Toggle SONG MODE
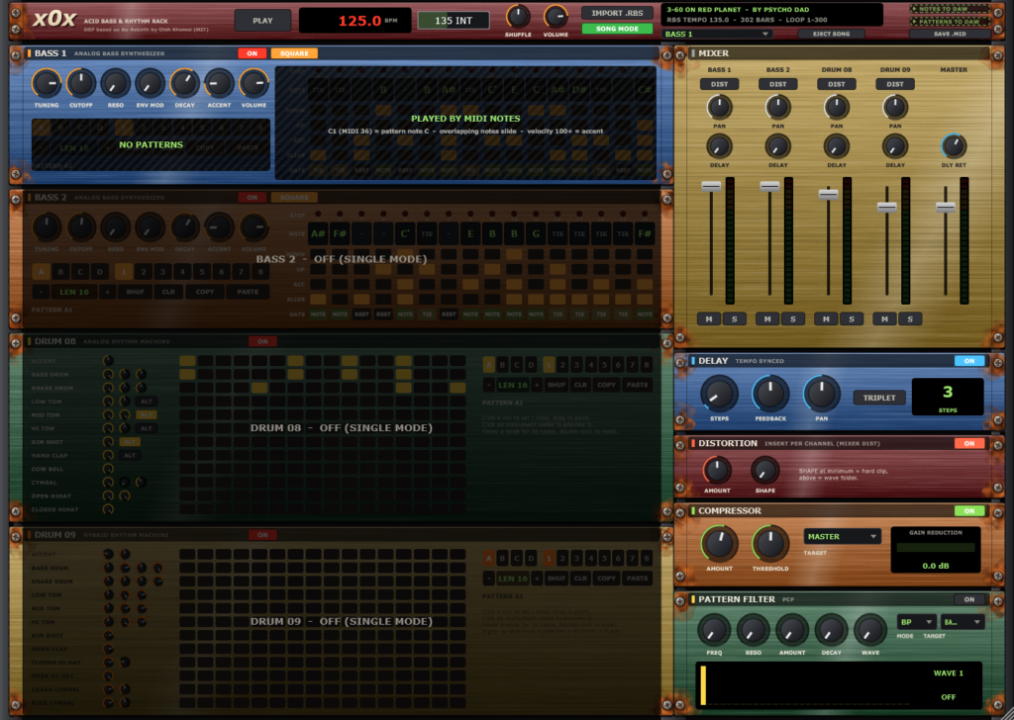1014x720 pixels. coord(617,29)
